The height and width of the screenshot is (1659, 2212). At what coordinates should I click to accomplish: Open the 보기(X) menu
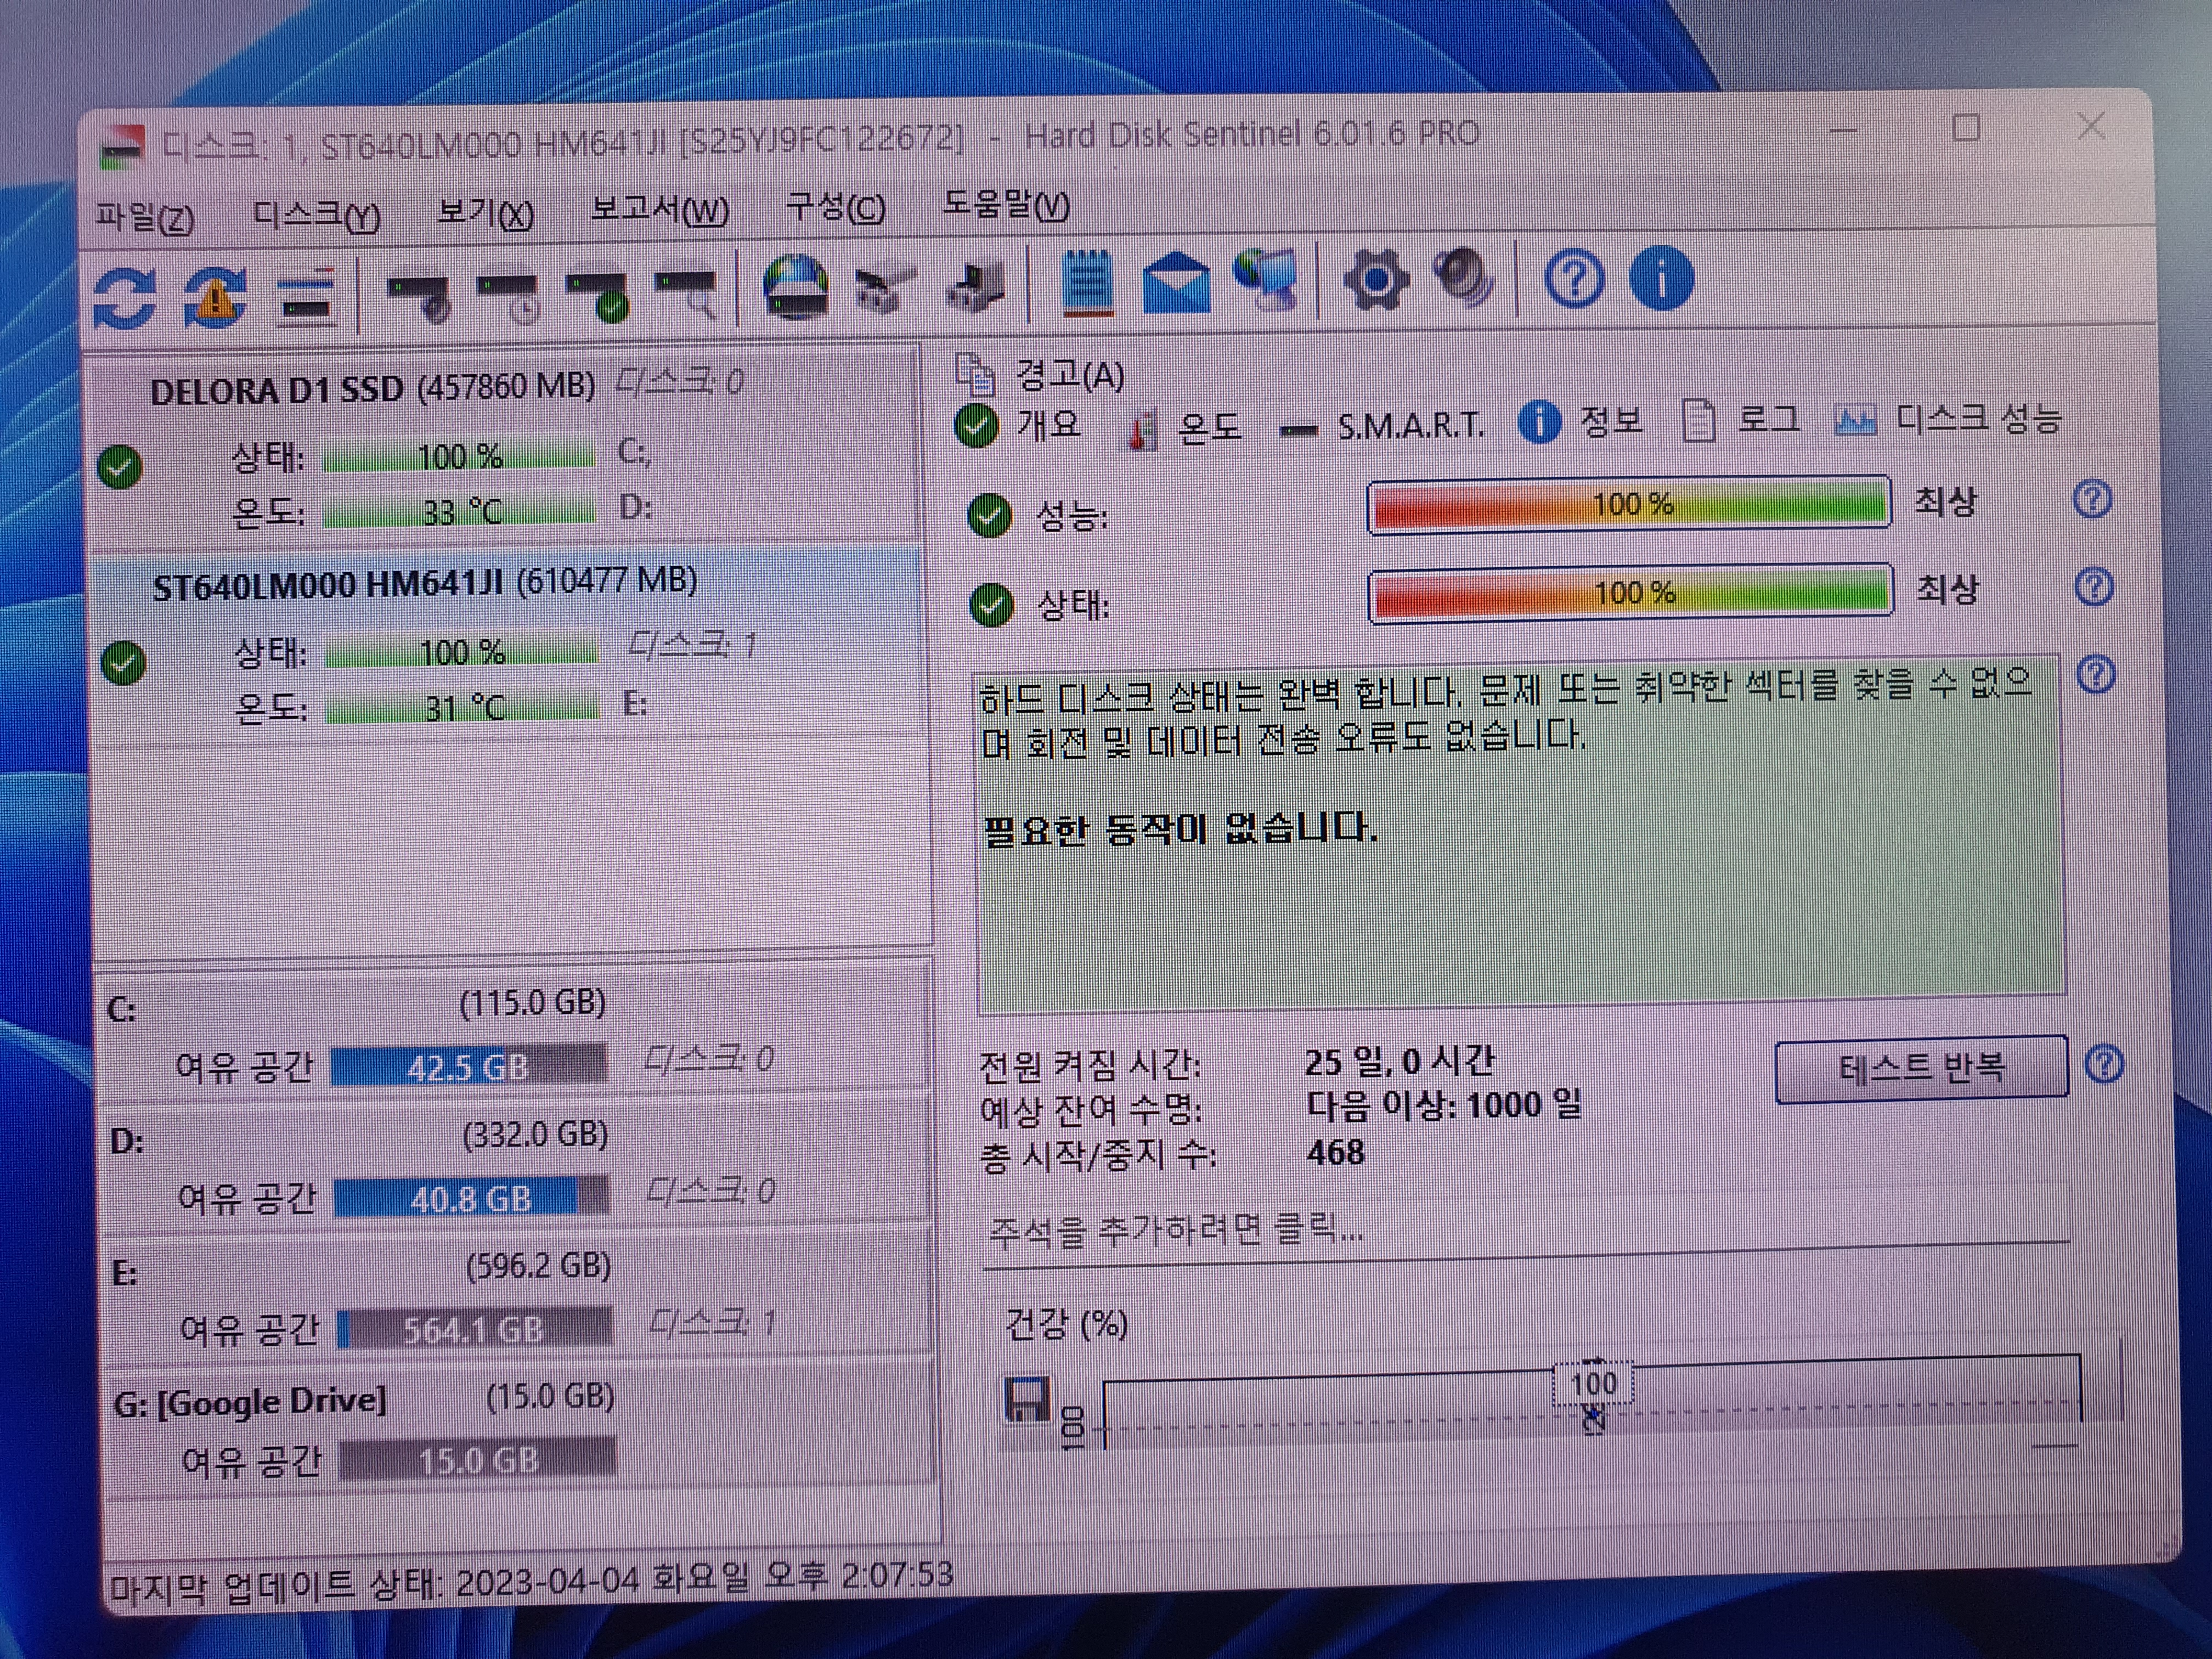tap(486, 212)
